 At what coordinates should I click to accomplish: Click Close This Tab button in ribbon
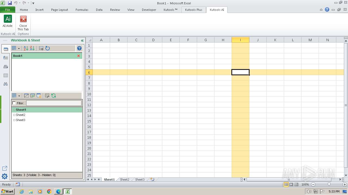click(x=23, y=23)
